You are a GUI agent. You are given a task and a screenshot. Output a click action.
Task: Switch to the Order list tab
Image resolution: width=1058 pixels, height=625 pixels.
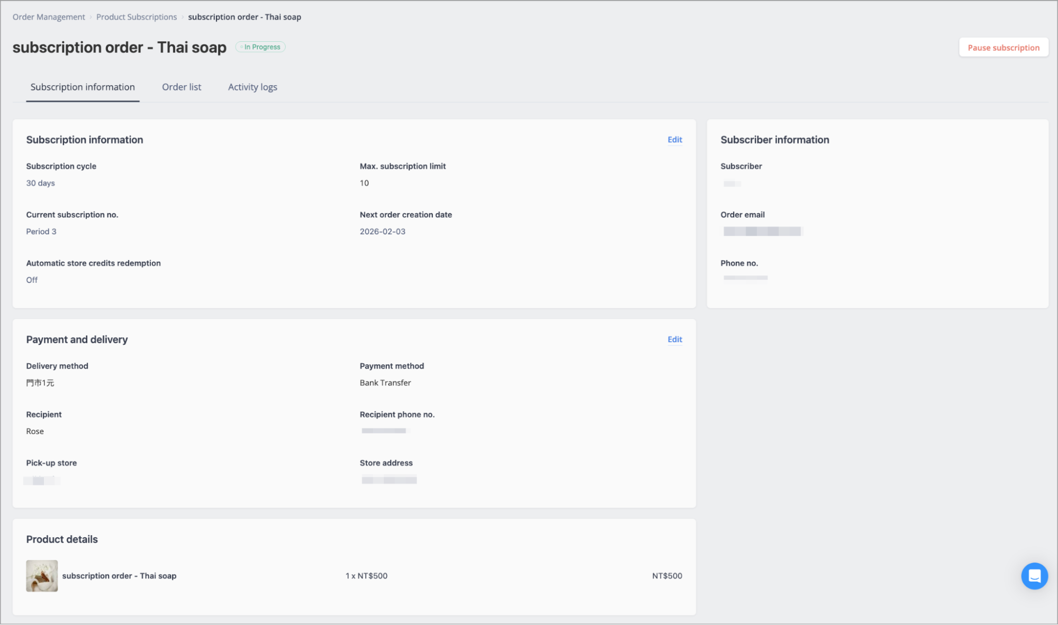coord(182,87)
